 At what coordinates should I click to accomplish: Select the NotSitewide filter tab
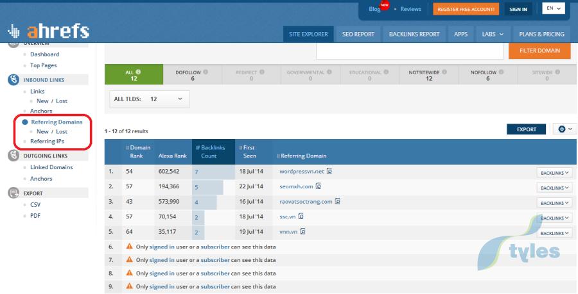pyautogui.click(x=427, y=76)
